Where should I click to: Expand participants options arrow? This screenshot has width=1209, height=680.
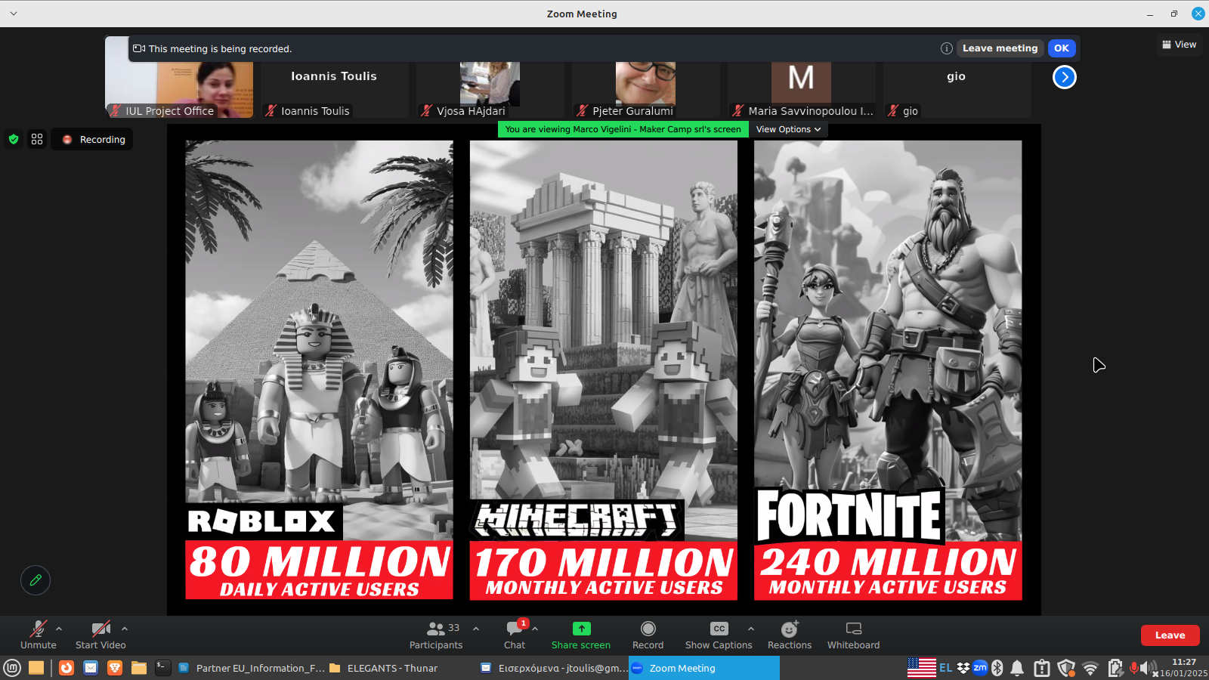476,629
